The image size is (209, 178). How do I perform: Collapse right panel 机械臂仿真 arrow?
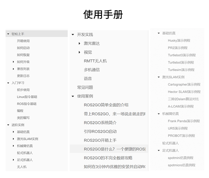(159, 114)
